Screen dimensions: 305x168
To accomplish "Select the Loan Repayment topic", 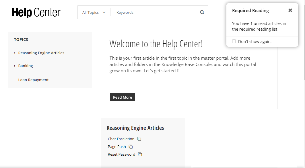I will (x=33, y=80).
